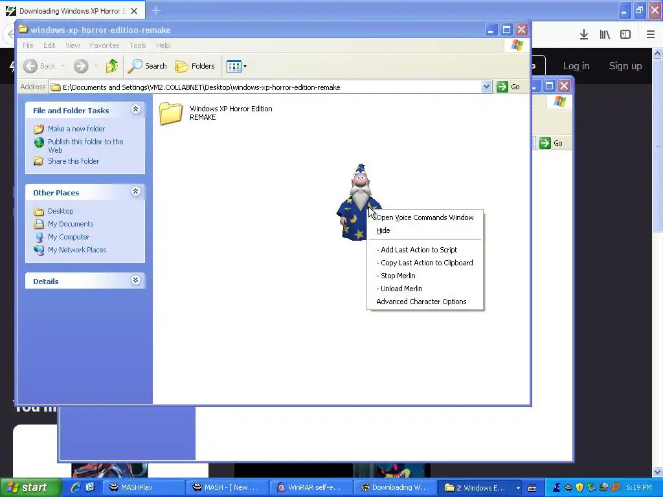This screenshot has width=663, height=497.
Task: Click the Go button in front window
Action: (508, 87)
